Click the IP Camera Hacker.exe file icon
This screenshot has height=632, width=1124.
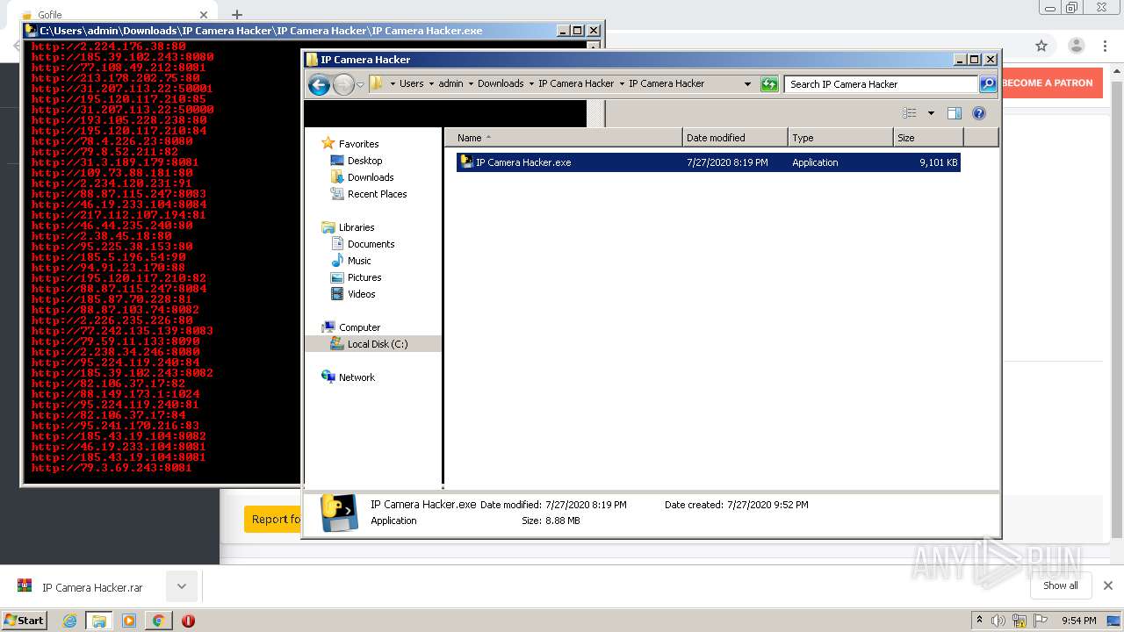(x=466, y=162)
